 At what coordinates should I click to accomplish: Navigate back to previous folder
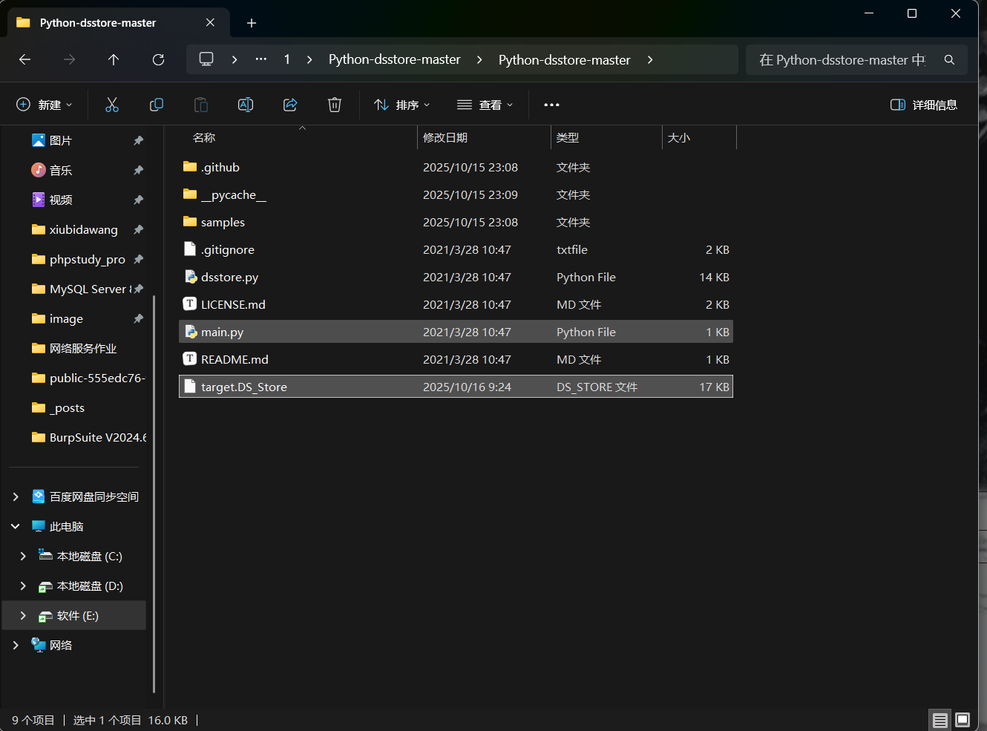coord(25,59)
